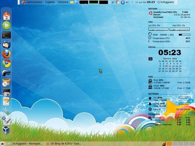Click the conky calendar icon
Screen dimensions: 195x146
[x=150, y=59]
